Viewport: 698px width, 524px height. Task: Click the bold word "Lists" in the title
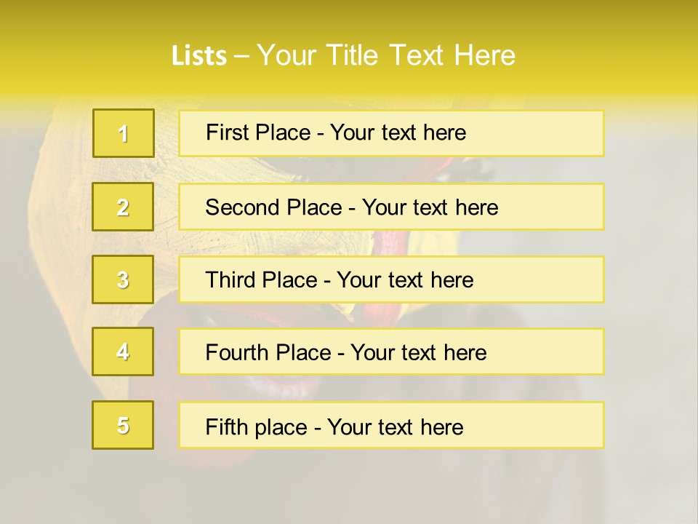click(x=199, y=55)
